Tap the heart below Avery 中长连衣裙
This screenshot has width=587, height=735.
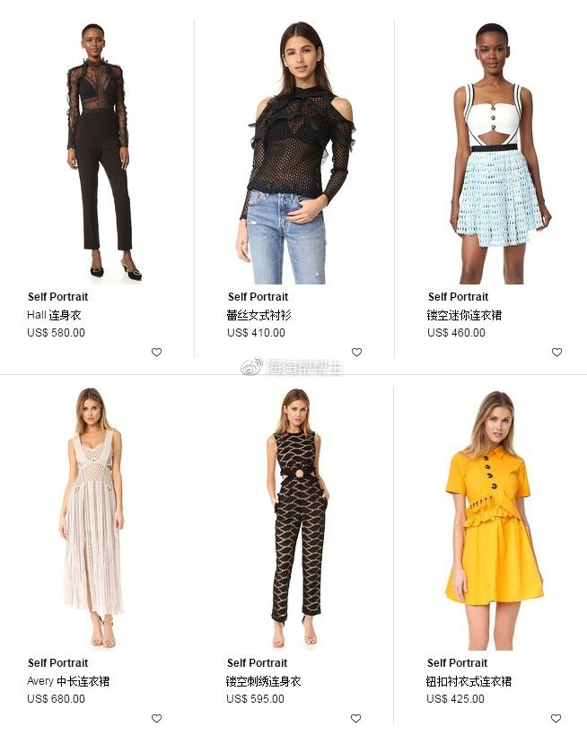point(156,718)
